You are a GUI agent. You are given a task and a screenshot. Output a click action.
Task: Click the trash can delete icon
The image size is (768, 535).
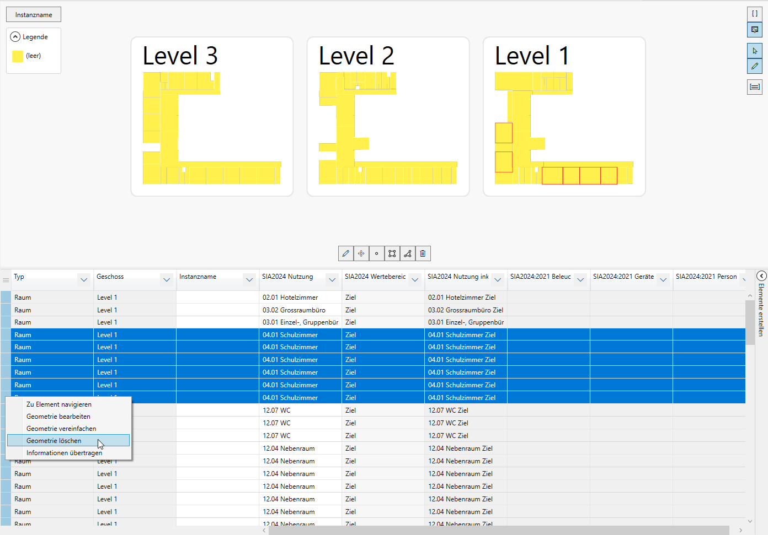[423, 253]
